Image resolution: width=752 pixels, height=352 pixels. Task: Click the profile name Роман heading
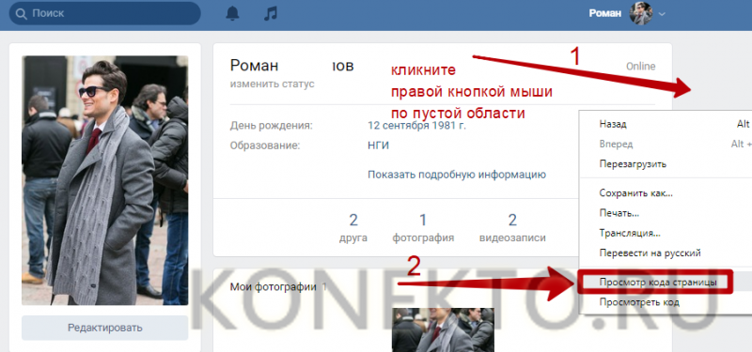click(254, 66)
